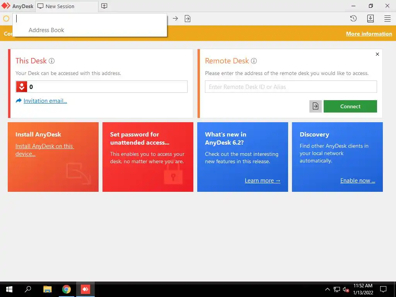Show info for Remote Desk
Screen dimensions: 396x297
pos(254,61)
